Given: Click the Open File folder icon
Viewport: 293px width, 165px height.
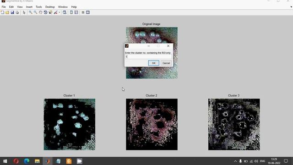Looking at the screenshot, I should (7, 12).
